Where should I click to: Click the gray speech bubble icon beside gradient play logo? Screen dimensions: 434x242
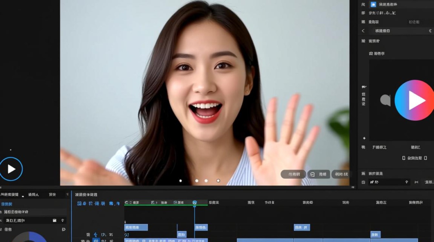385,100
